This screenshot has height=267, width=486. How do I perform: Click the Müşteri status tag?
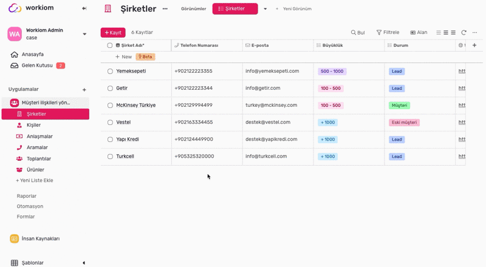pyautogui.click(x=399, y=106)
